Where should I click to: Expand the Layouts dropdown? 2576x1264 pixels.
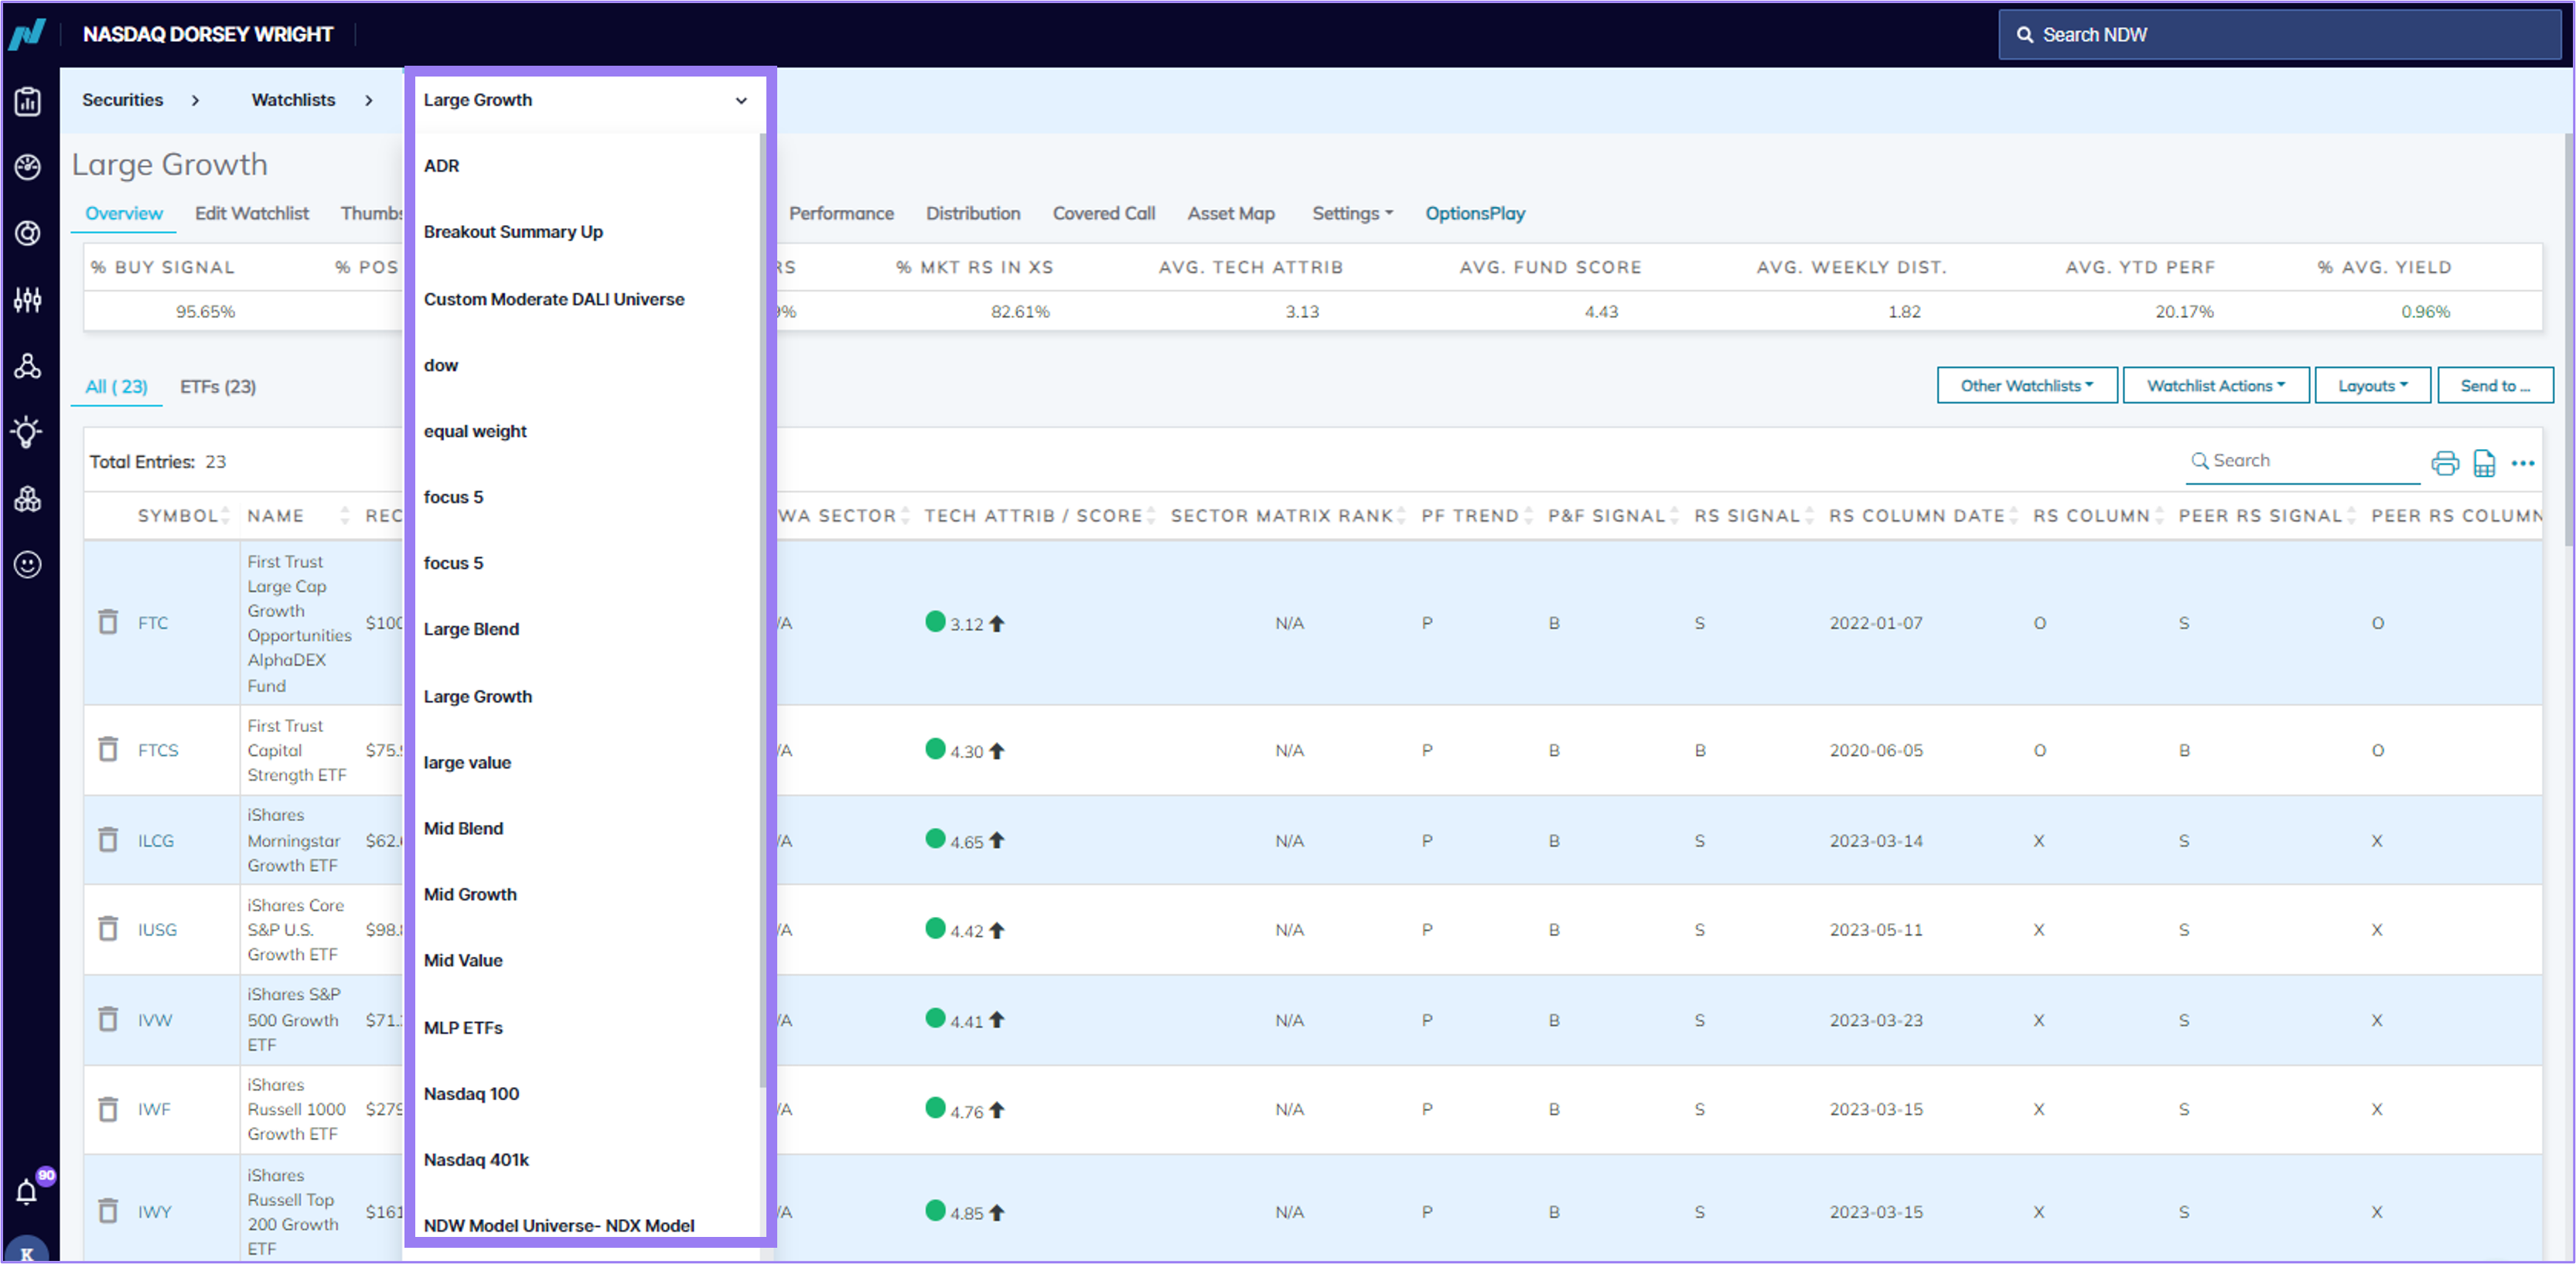tap(2372, 386)
